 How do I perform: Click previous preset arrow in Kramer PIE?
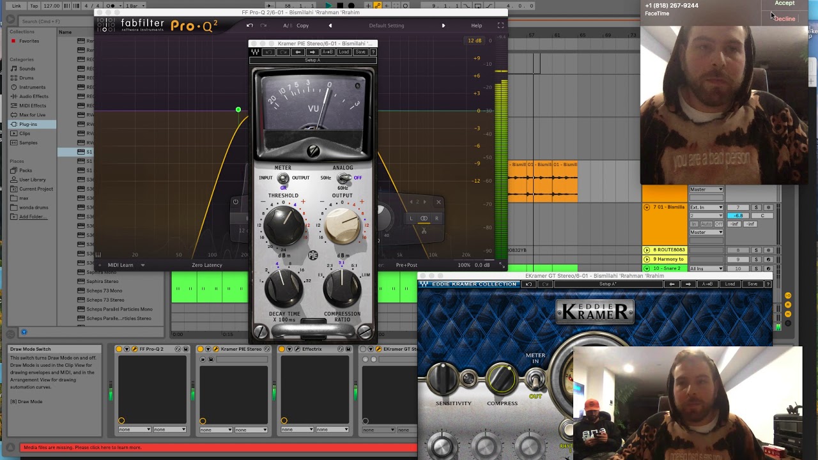tap(298, 52)
